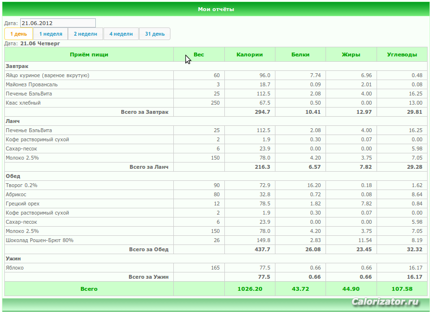
Task: Switch to the "4 недели" tab
Action: 121,34
